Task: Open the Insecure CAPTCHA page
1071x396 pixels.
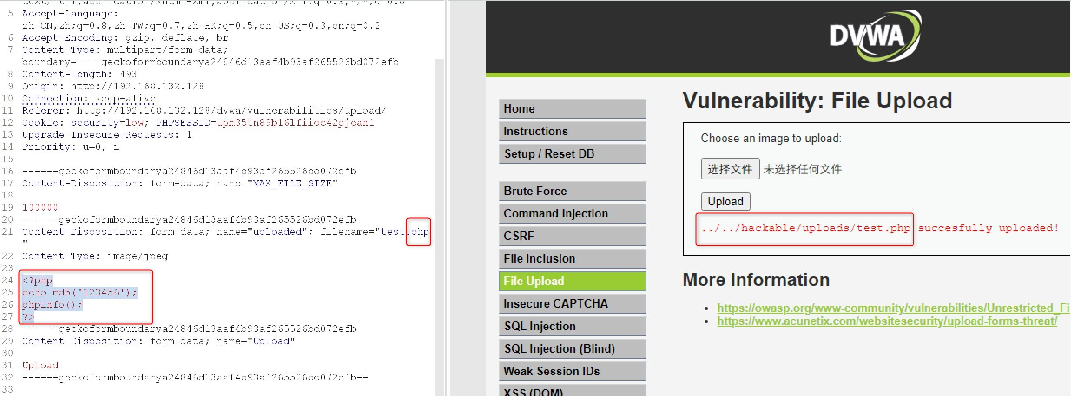Action: pyautogui.click(x=572, y=304)
